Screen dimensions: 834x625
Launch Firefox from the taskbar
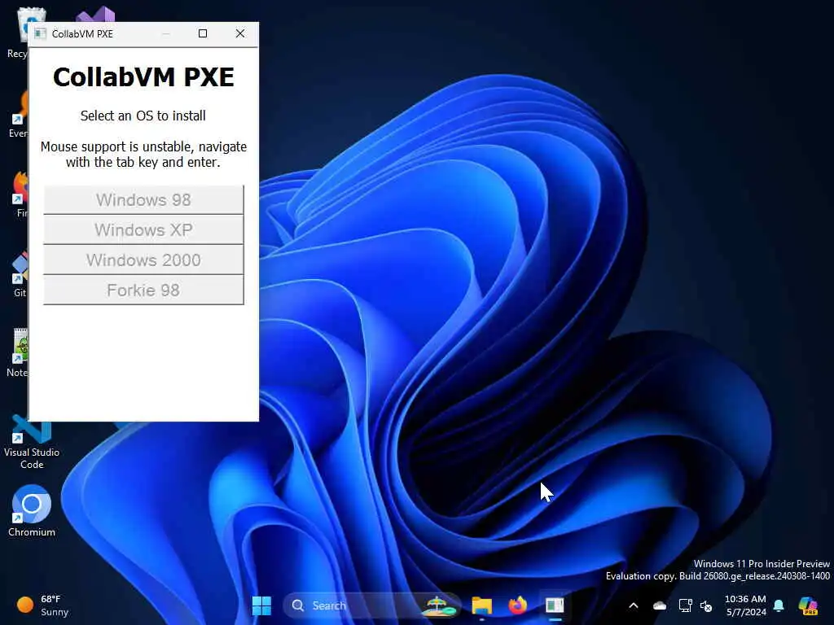pyautogui.click(x=517, y=605)
